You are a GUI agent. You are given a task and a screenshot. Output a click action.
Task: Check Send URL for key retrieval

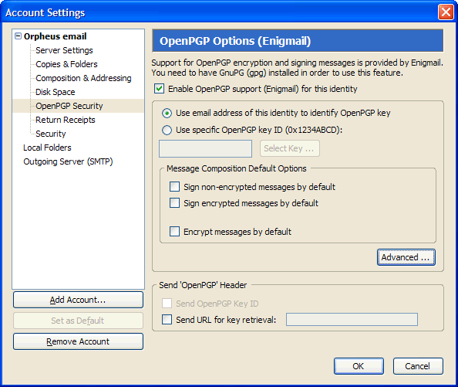click(167, 320)
